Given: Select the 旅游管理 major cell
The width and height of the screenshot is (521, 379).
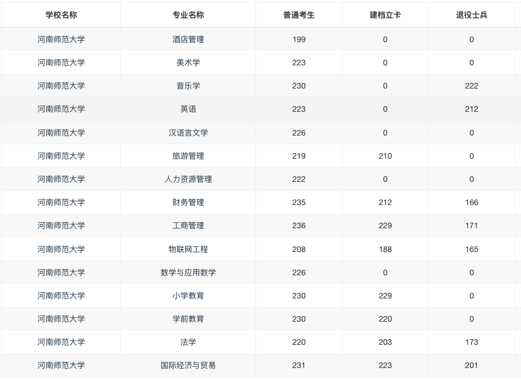Looking at the screenshot, I should pos(188,156).
